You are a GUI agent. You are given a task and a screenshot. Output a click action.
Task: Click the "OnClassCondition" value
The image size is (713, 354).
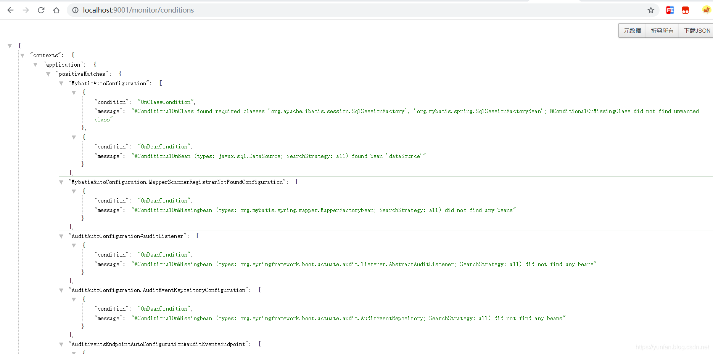coord(166,102)
